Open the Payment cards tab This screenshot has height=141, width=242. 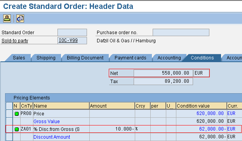(x=131, y=58)
